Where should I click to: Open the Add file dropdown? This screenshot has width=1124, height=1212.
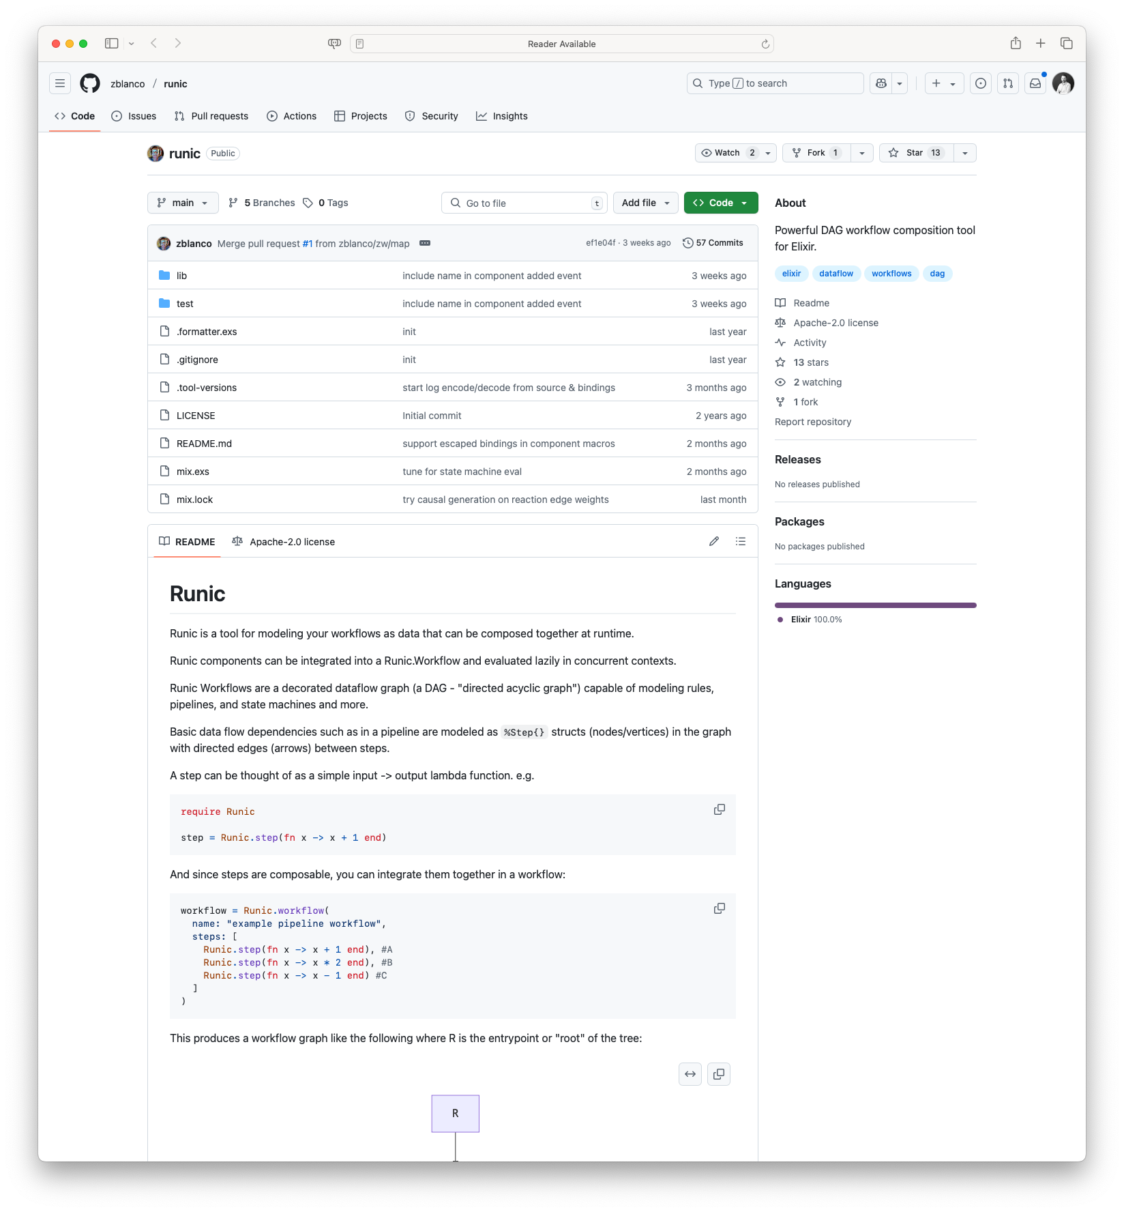point(645,203)
